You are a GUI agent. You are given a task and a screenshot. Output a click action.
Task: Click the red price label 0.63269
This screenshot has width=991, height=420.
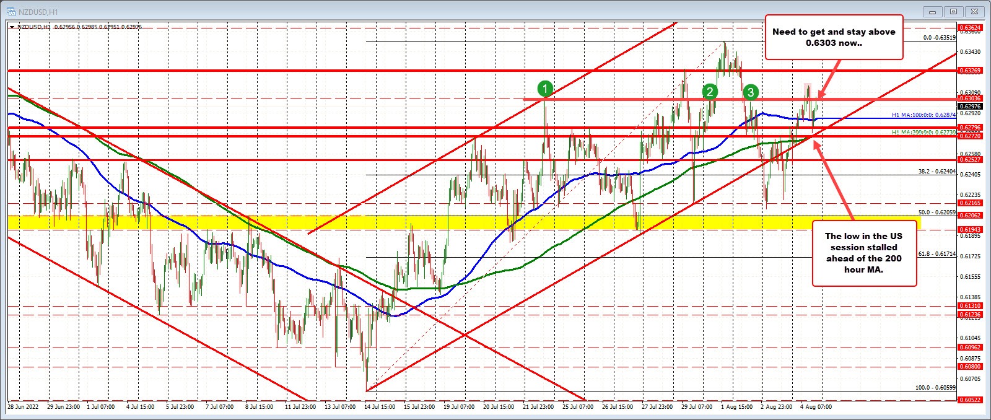(x=970, y=71)
